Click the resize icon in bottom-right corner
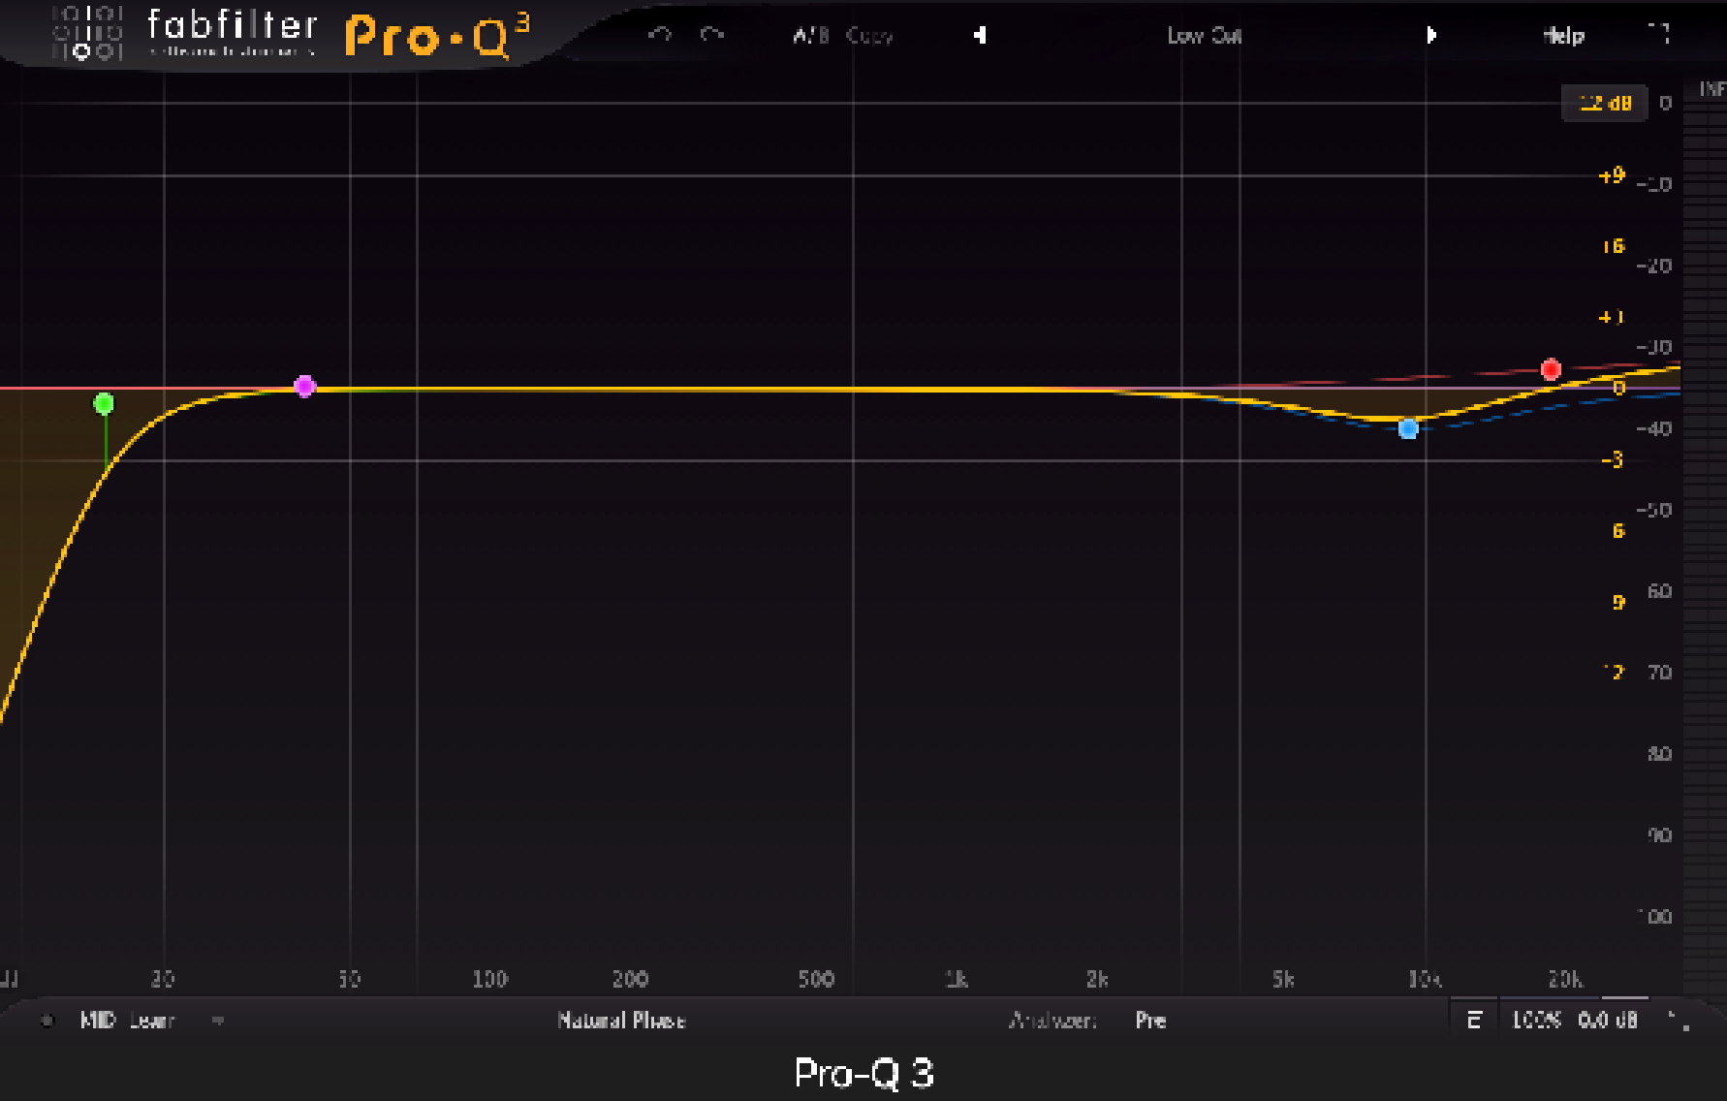Screen dimensions: 1727x1101 tap(1679, 1021)
